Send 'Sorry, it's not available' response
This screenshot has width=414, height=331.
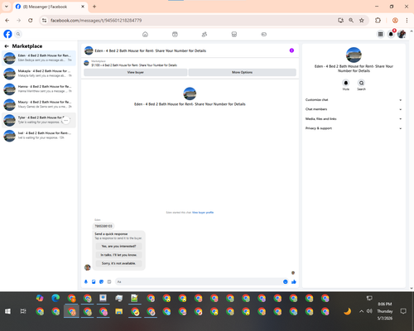click(x=118, y=263)
